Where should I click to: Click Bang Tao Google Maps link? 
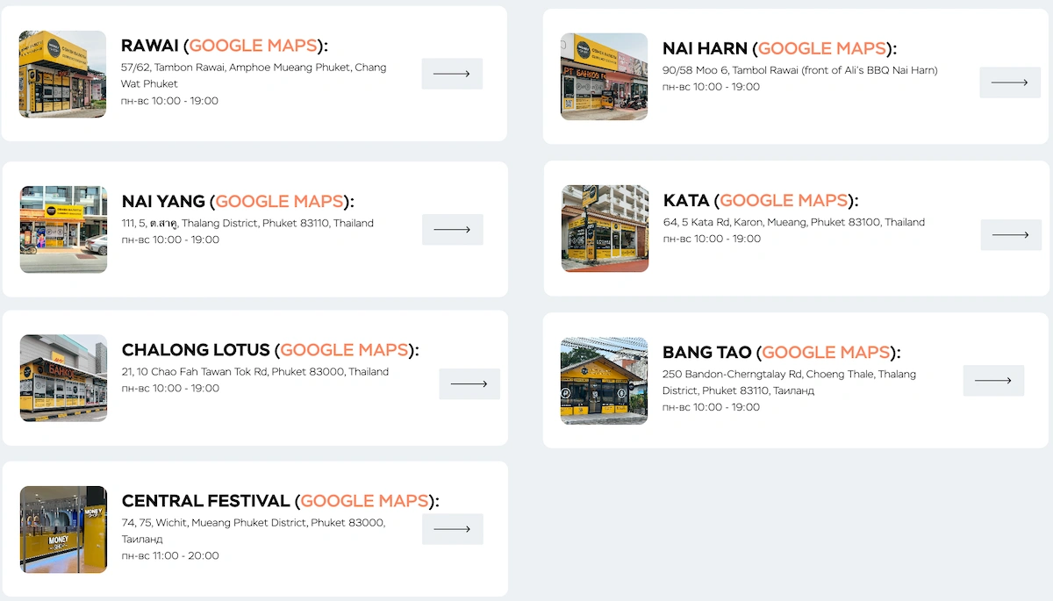pos(826,352)
